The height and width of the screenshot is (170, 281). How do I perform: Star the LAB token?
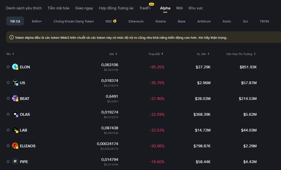[x=8, y=130]
